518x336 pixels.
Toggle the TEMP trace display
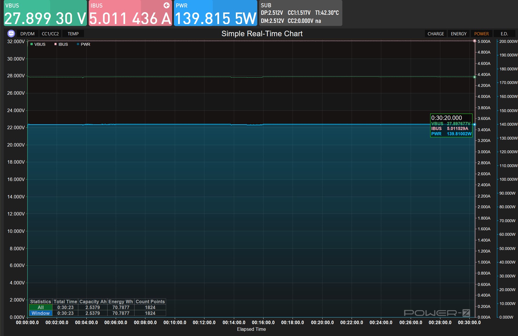point(73,34)
